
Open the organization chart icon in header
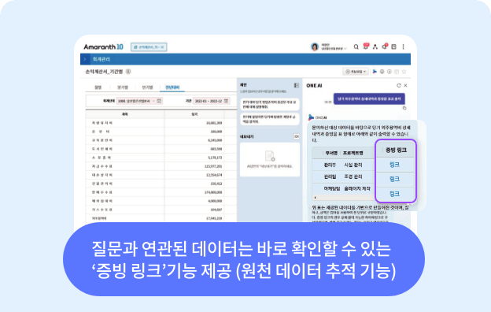click(375, 46)
